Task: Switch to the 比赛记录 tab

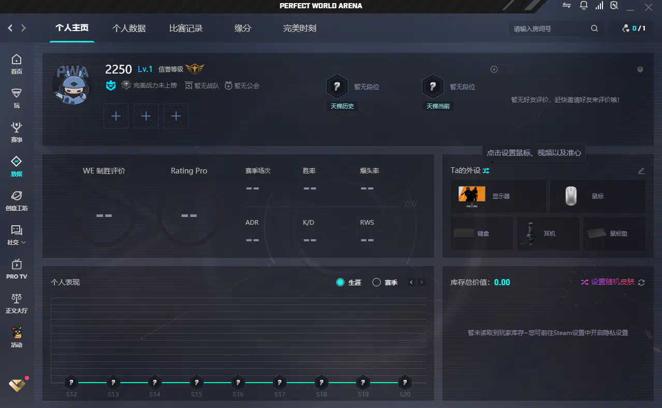Action: [186, 28]
